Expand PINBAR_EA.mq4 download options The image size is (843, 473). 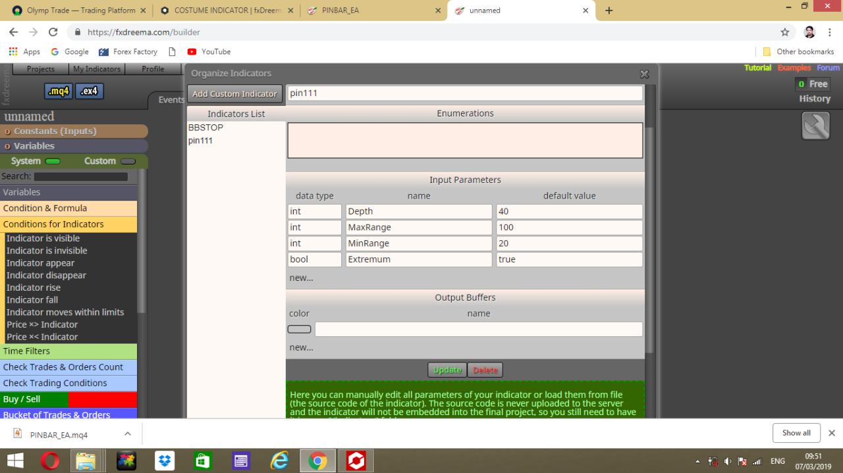pos(128,434)
